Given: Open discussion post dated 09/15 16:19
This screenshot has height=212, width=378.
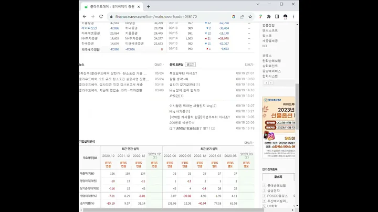Looking at the screenshot, I should point(192,129).
